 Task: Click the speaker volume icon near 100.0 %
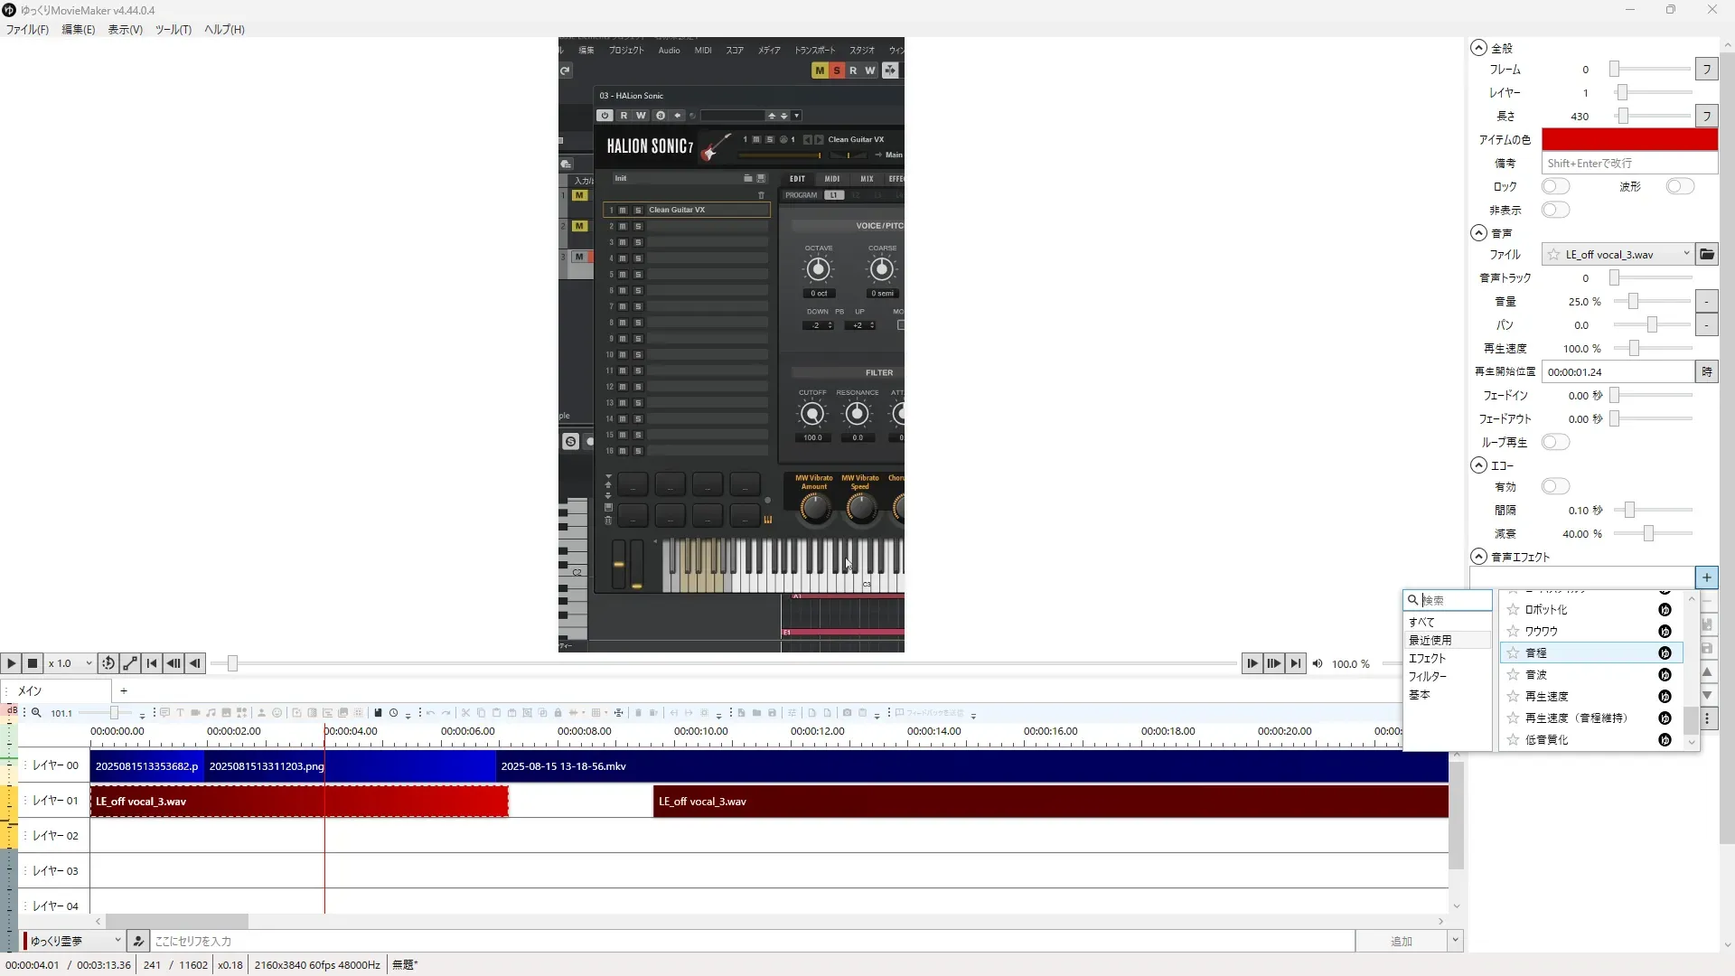pos(1318,664)
